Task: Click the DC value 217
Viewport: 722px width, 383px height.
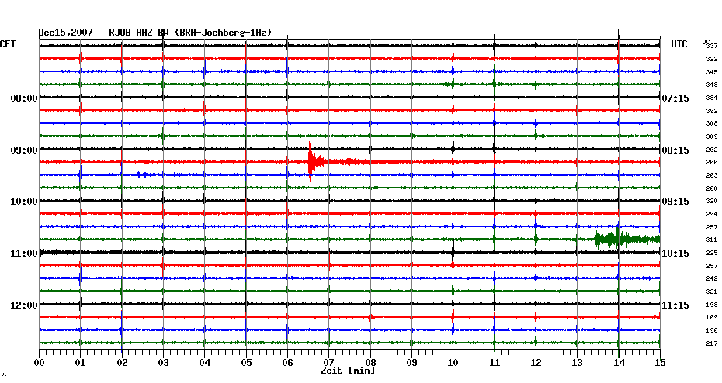Action: 712,344
